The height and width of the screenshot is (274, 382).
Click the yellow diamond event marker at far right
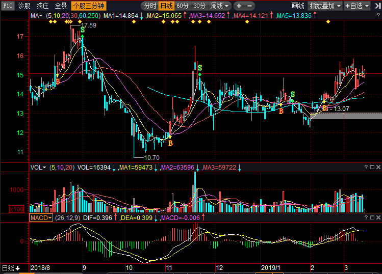[x=327, y=22]
